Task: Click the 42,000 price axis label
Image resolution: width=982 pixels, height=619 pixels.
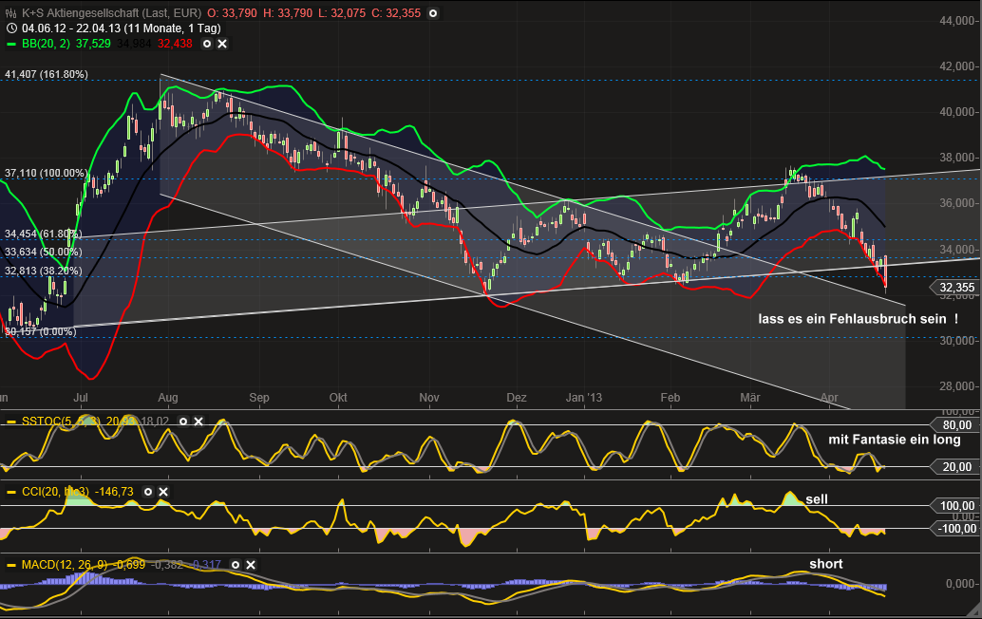Action: click(957, 66)
